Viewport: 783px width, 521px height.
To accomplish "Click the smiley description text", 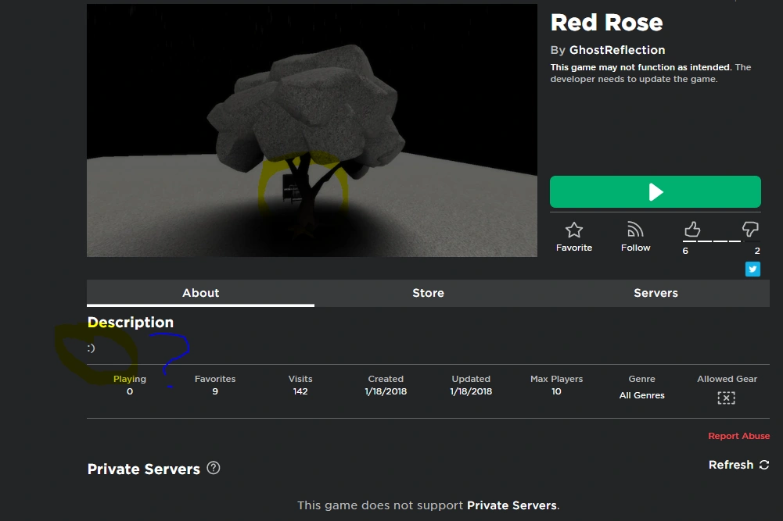I will tap(91, 348).
